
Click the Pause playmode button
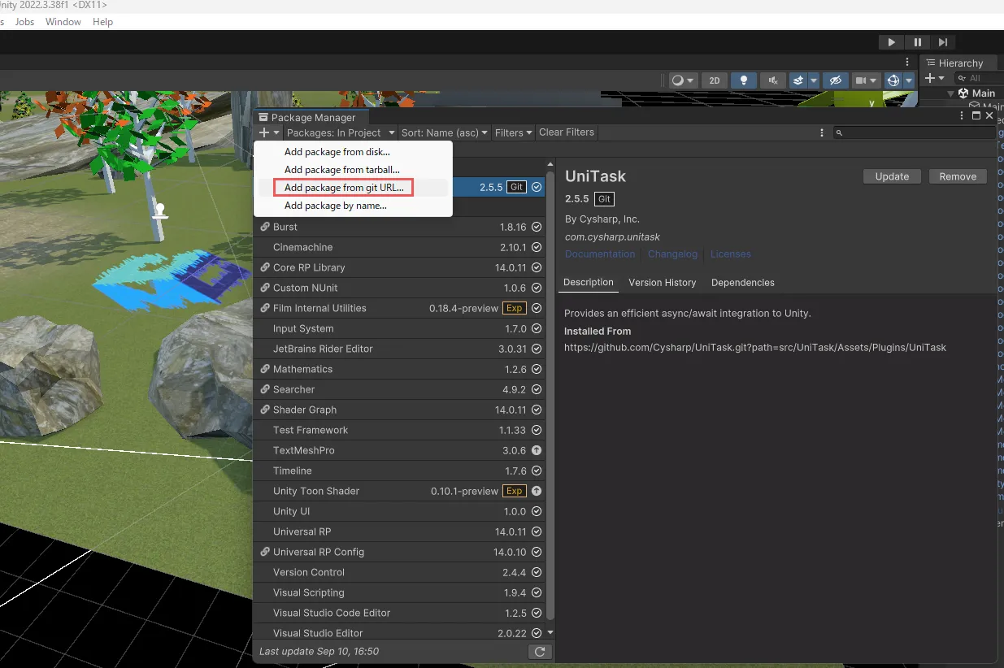point(917,42)
